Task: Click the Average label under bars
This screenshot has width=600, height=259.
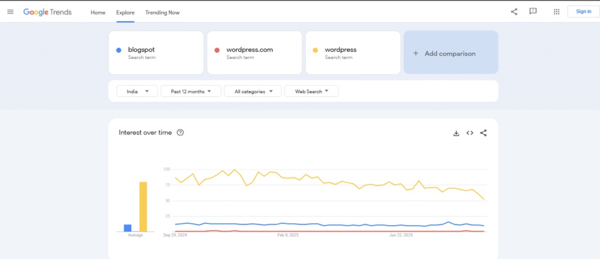Action: tap(135, 235)
